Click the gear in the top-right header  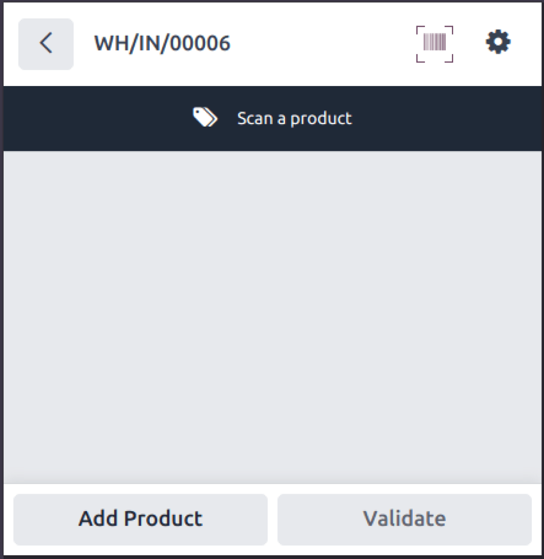498,42
